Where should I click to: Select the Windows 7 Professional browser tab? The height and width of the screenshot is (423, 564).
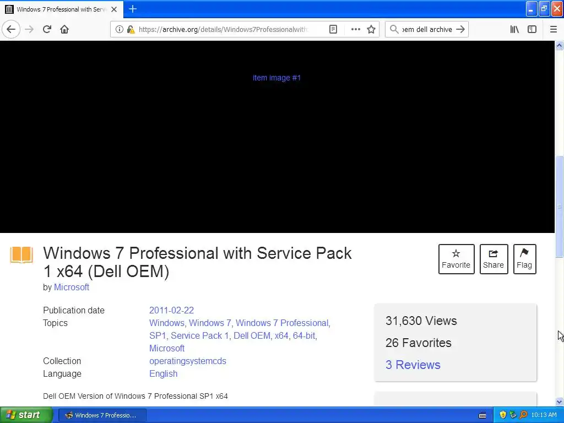pyautogui.click(x=62, y=9)
